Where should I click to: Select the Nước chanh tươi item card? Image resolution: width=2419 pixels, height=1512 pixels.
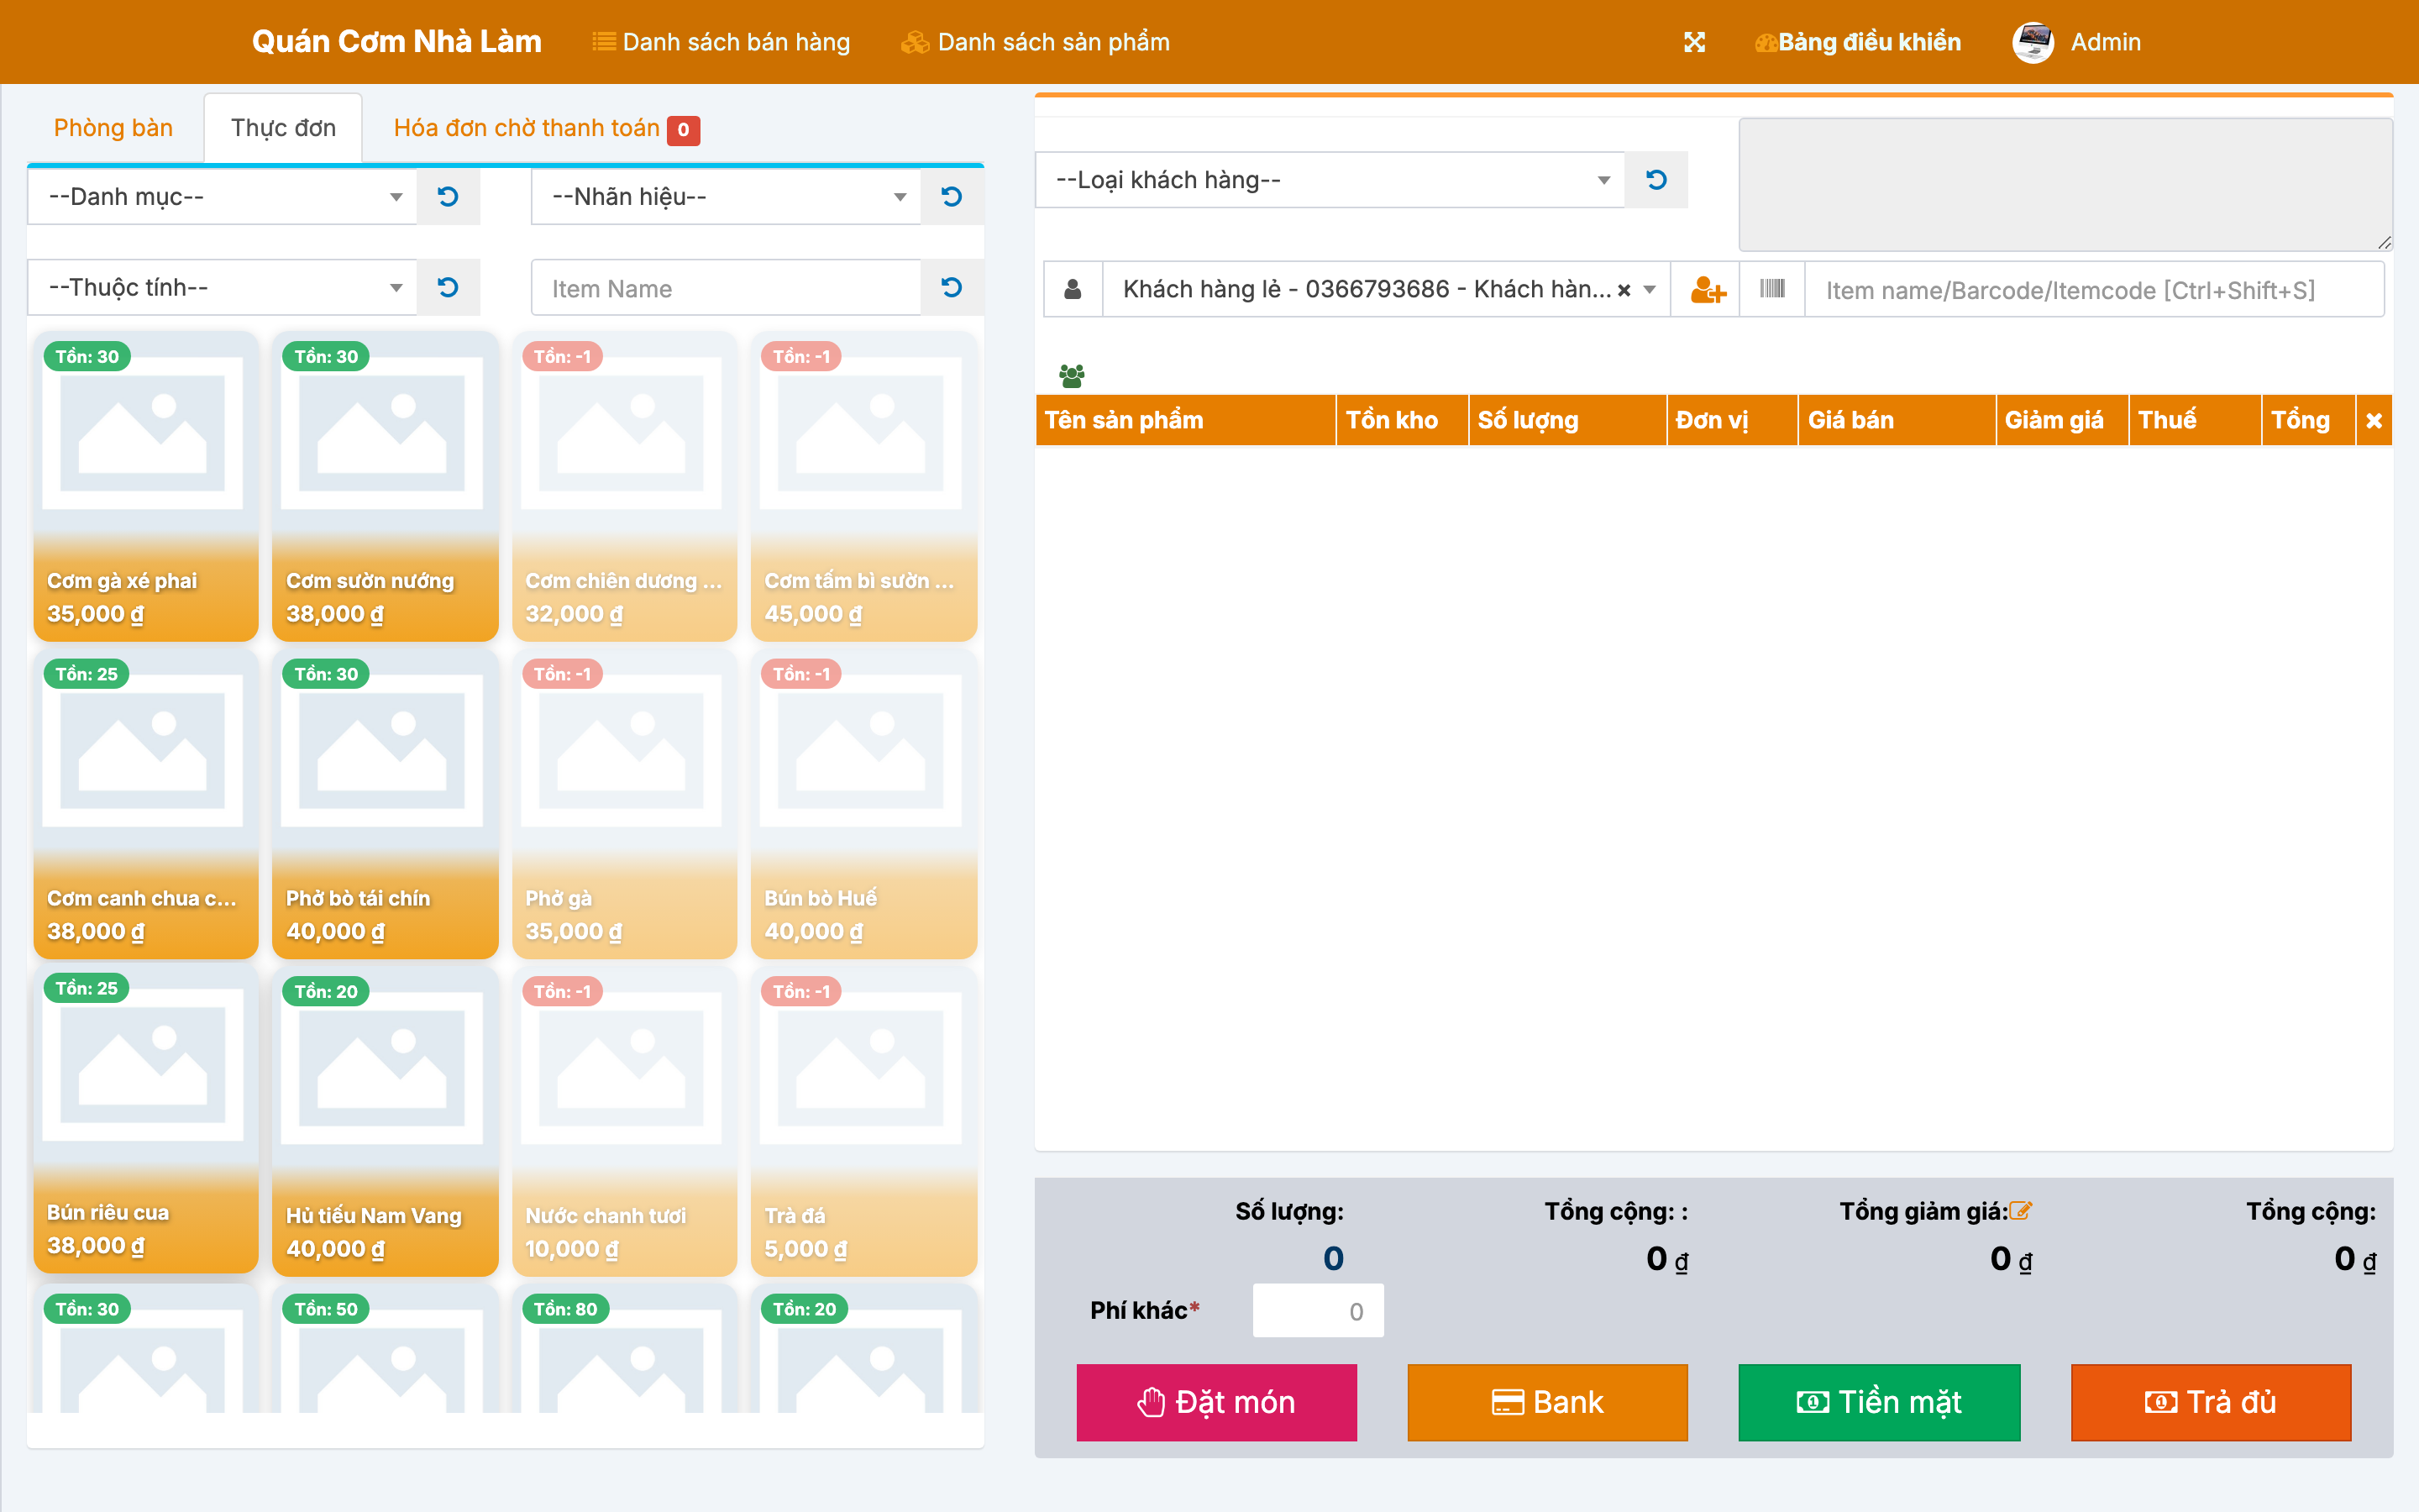point(625,1122)
